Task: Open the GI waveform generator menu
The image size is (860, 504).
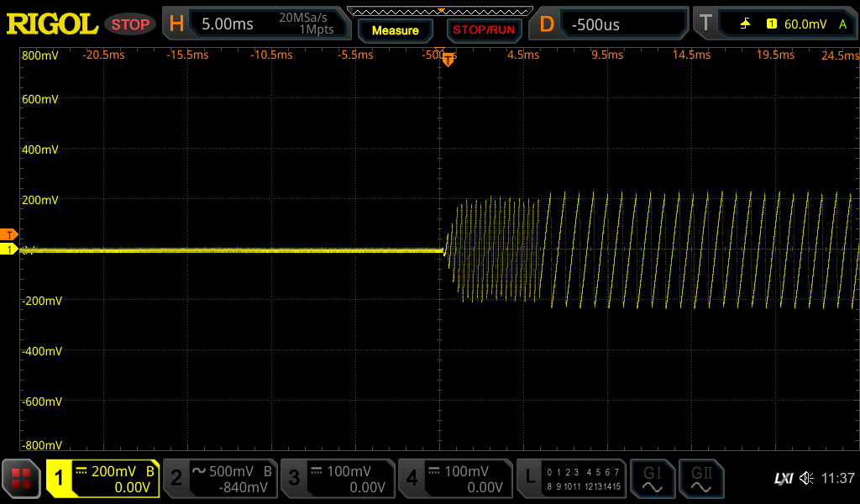Action: tap(653, 479)
